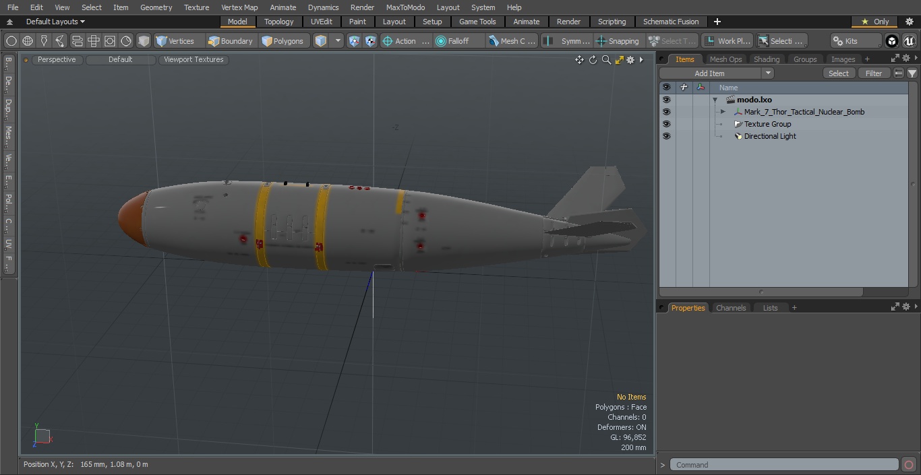Select the cross shaped tool icon
This screenshot has height=475, width=921.
pos(94,41)
